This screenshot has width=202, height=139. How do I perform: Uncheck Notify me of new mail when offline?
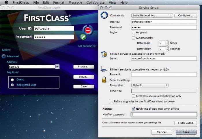[133, 109]
